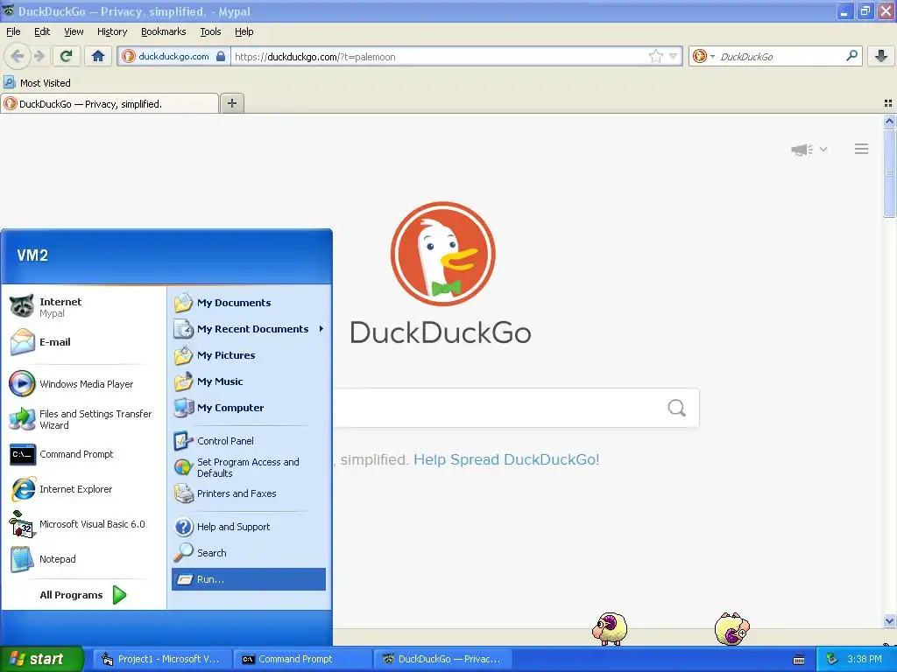Click the DuckDuckGo duck logo
897x672 pixels.
pos(442,253)
